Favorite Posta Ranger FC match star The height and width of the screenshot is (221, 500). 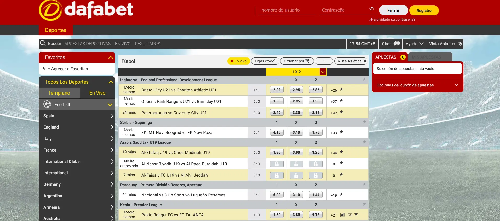click(356, 214)
